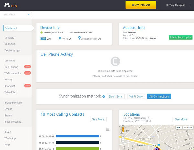Open Events in the sidebar

[8, 115]
